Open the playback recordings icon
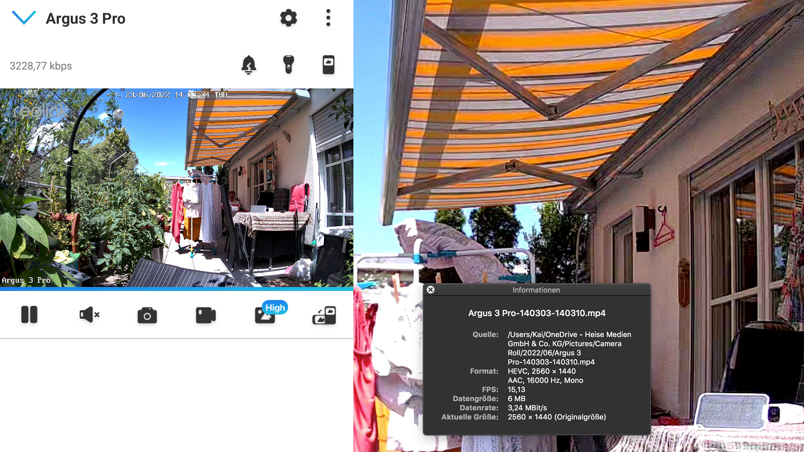This screenshot has width=804, height=452. pos(329,65)
